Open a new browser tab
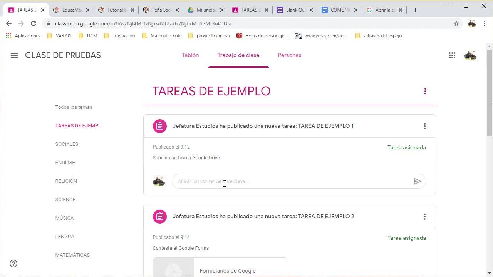Screen dimensions: 493x277 415,10
